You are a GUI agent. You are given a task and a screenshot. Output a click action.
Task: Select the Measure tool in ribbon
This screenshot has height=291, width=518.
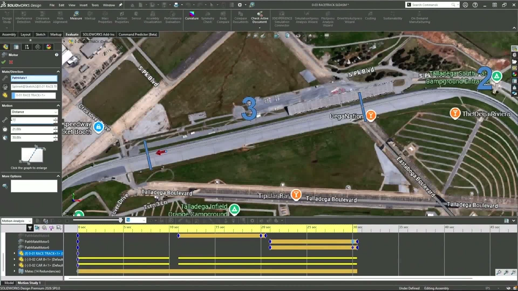point(76,16)
